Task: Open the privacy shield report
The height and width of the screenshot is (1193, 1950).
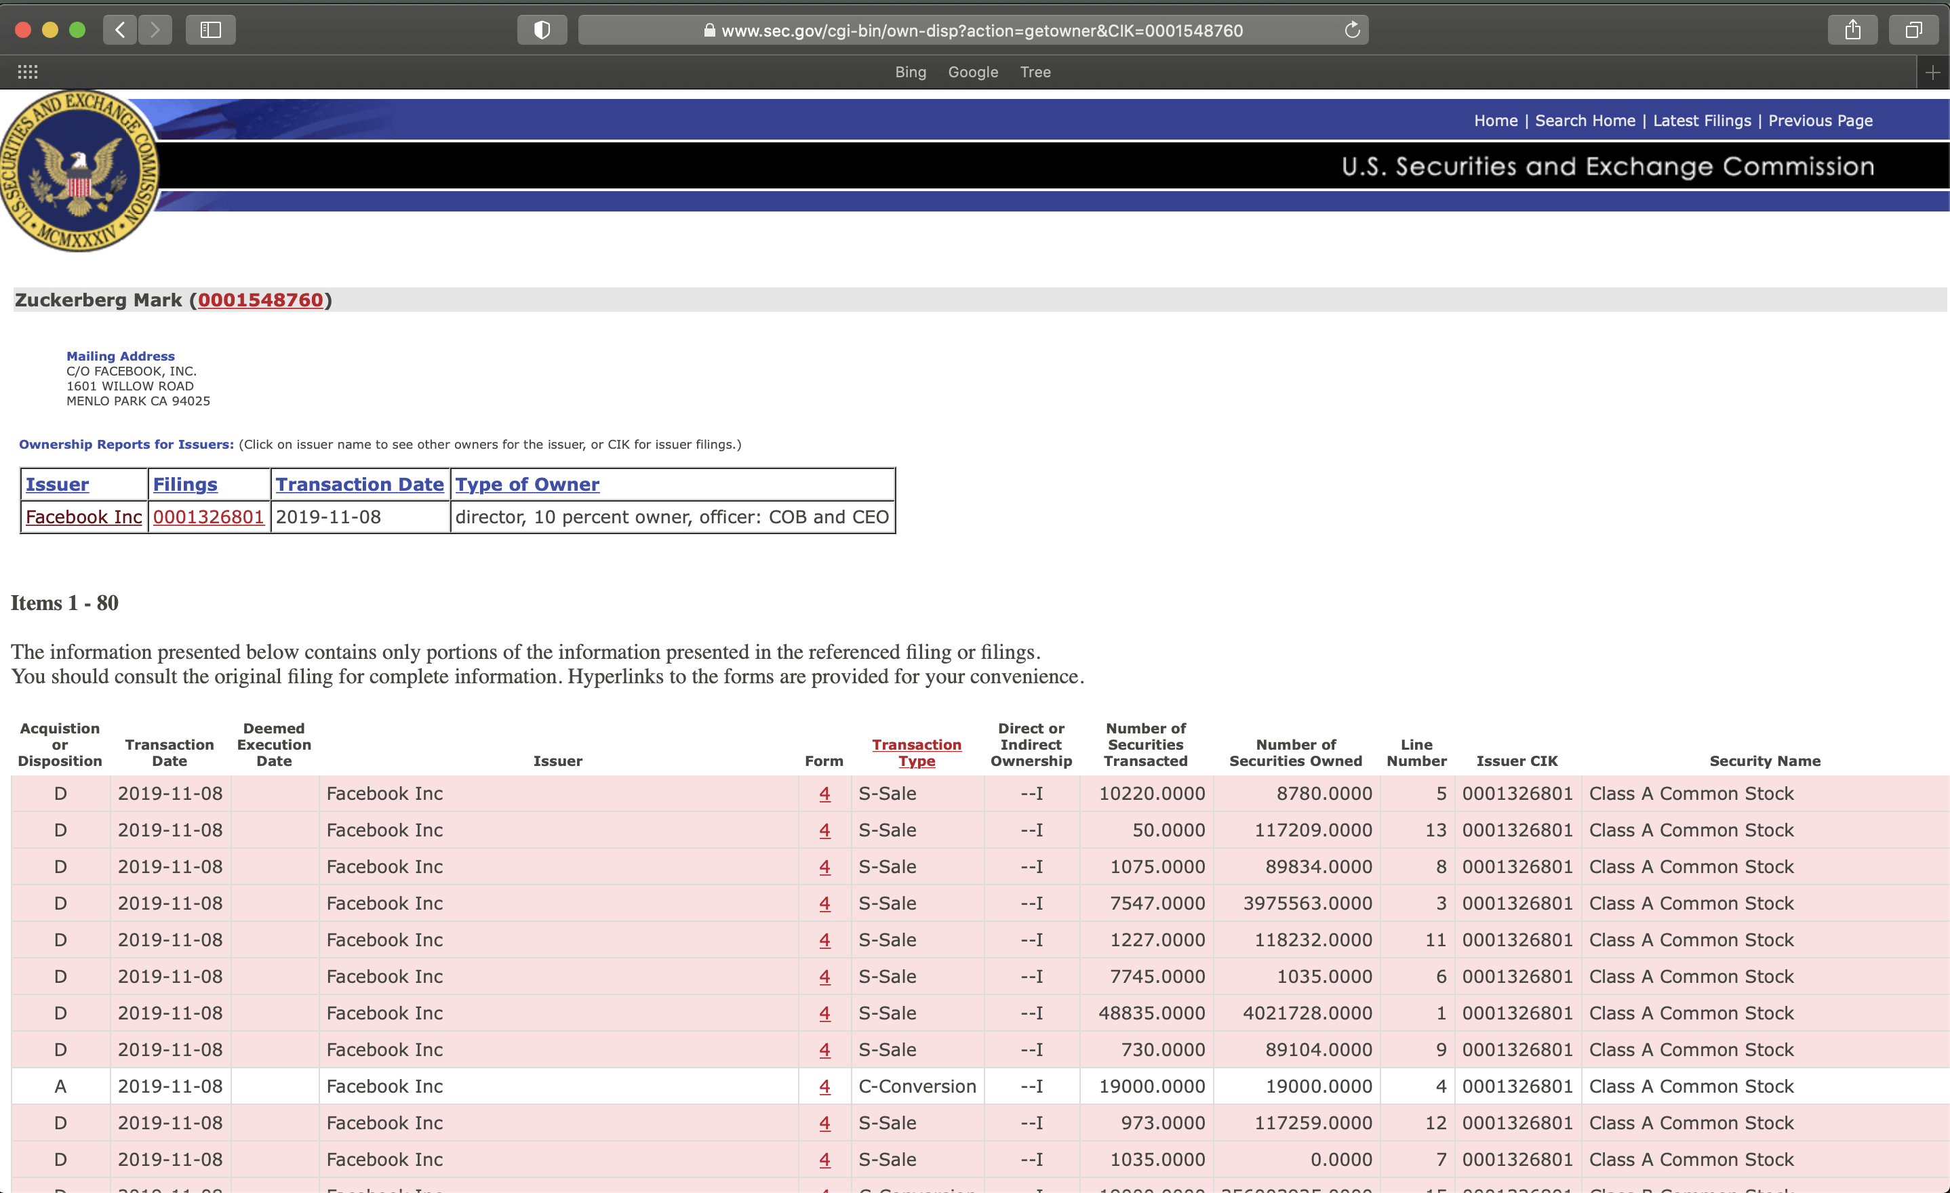Action: (541, 29)
